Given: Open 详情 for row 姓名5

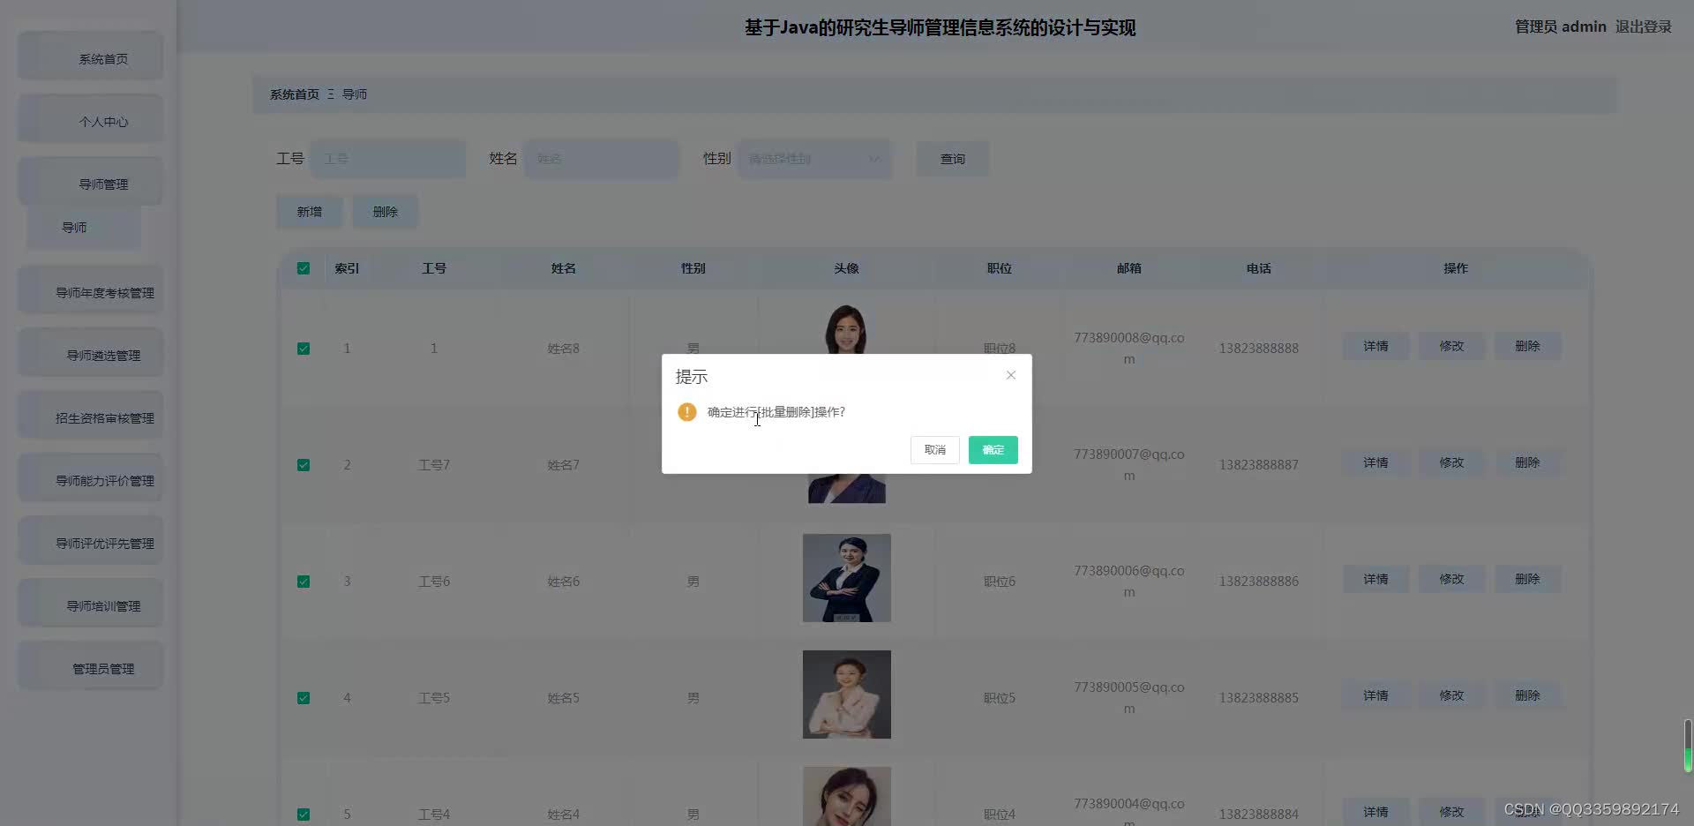Looking at the screenshot, I should click(x=1375, y=695).
